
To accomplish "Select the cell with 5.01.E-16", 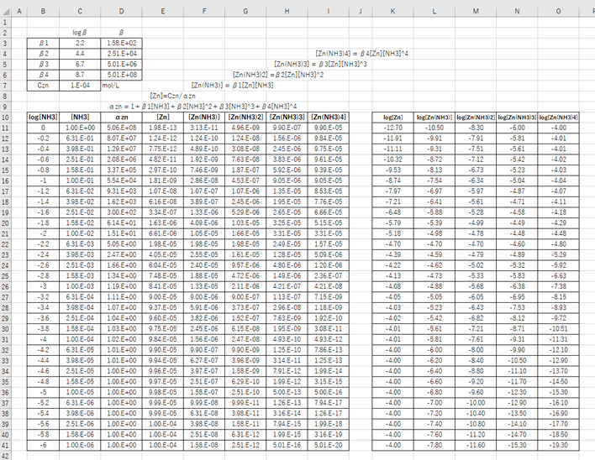I will click(287, 445).
